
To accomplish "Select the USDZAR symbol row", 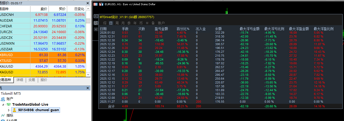I will pyautogui.click(x=43, y=49).
